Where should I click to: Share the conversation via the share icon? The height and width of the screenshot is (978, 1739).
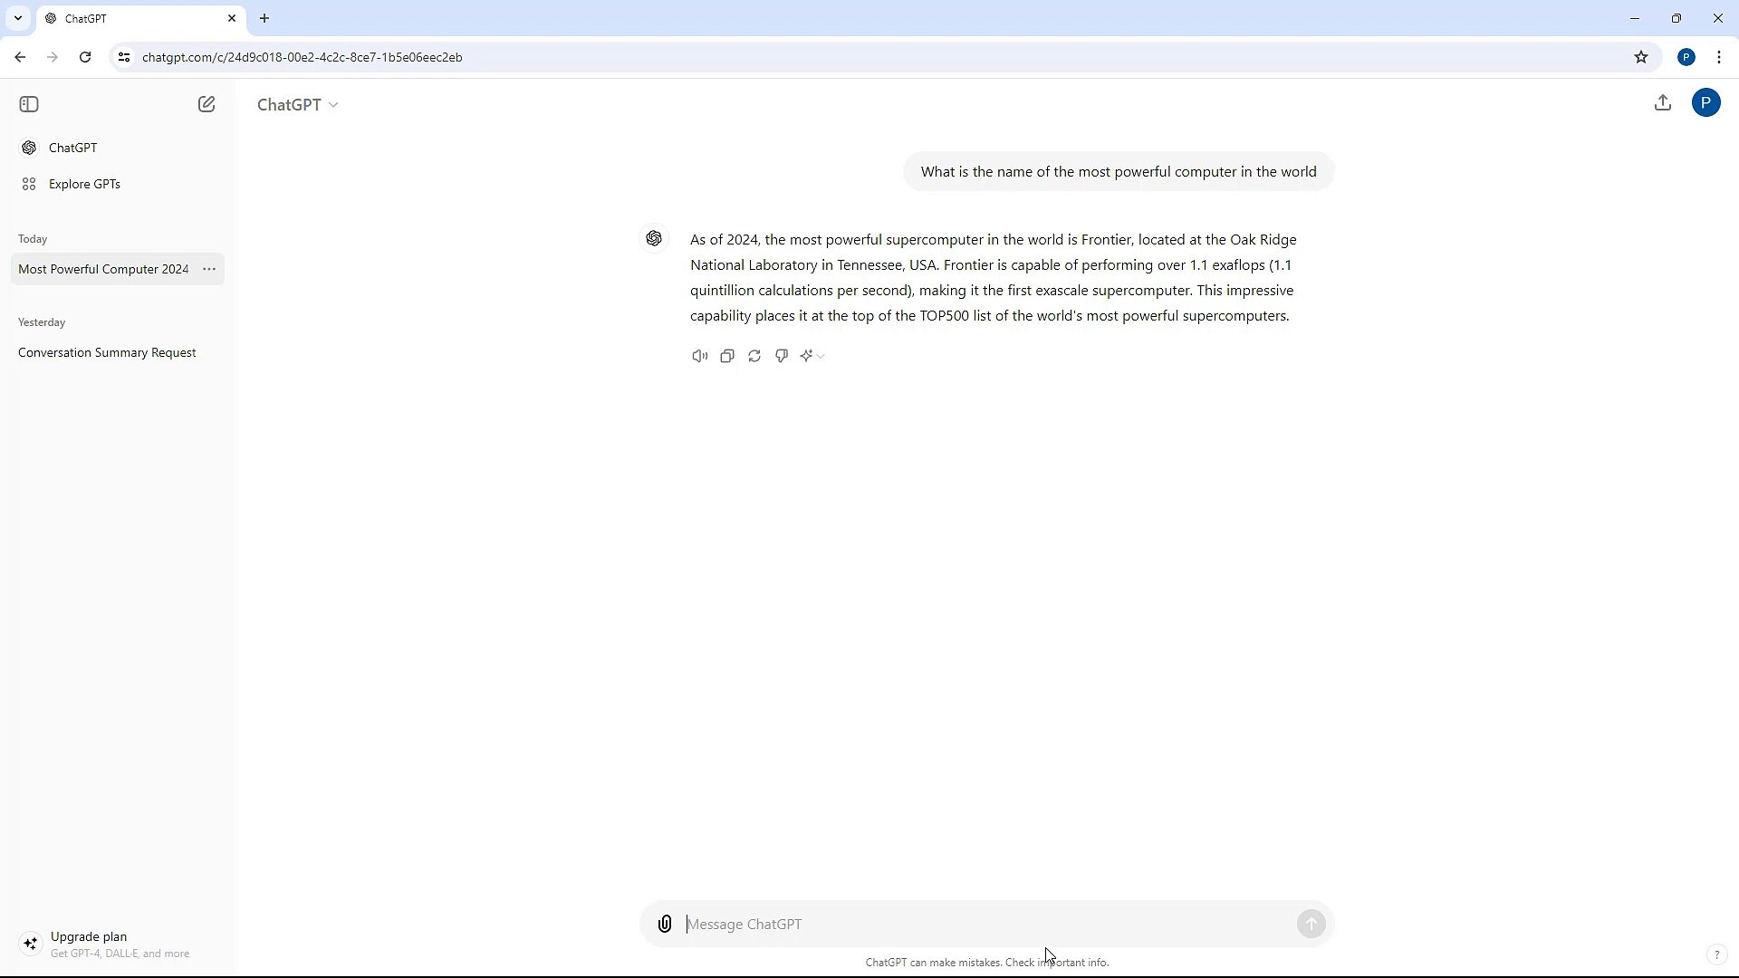pos(1662,102)
